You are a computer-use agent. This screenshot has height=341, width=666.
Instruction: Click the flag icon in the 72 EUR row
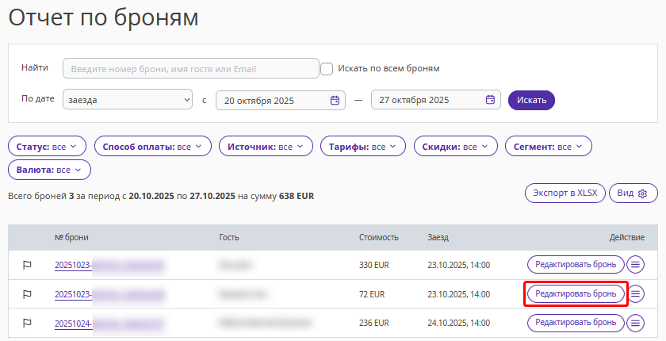click(x=27, y=294)
